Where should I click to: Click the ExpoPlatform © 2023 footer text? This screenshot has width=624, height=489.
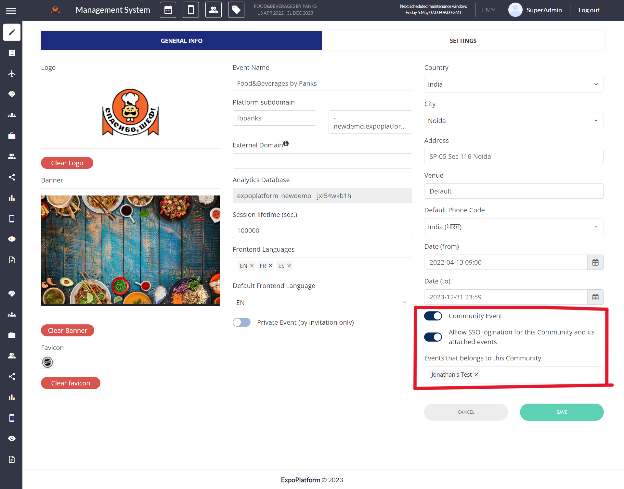coord(312,480)
